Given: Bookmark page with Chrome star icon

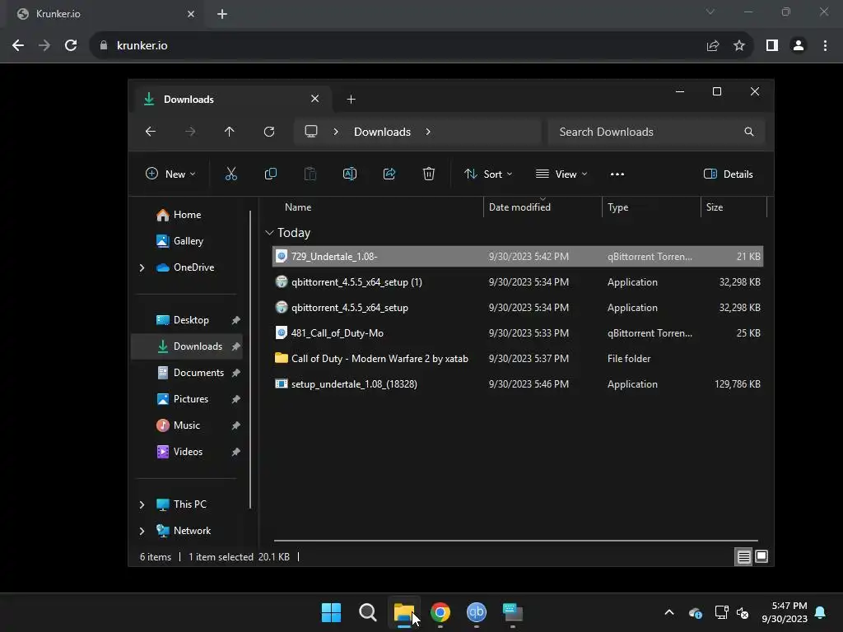Looking at the screenshot, I should point(739,46).
